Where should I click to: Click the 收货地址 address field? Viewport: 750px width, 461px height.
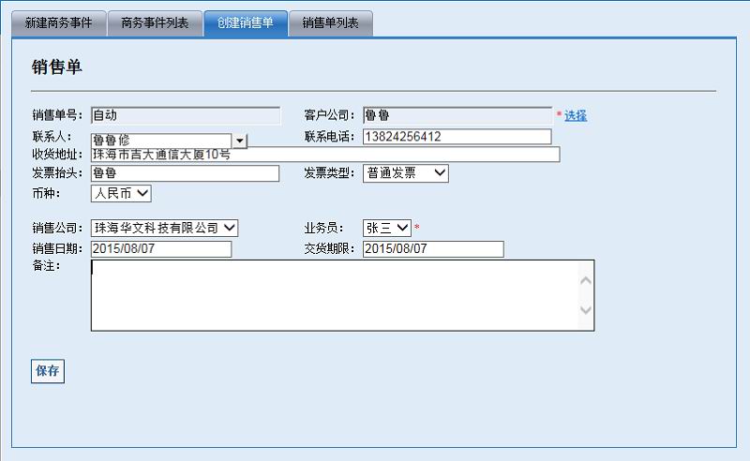(x=325, y=155)
